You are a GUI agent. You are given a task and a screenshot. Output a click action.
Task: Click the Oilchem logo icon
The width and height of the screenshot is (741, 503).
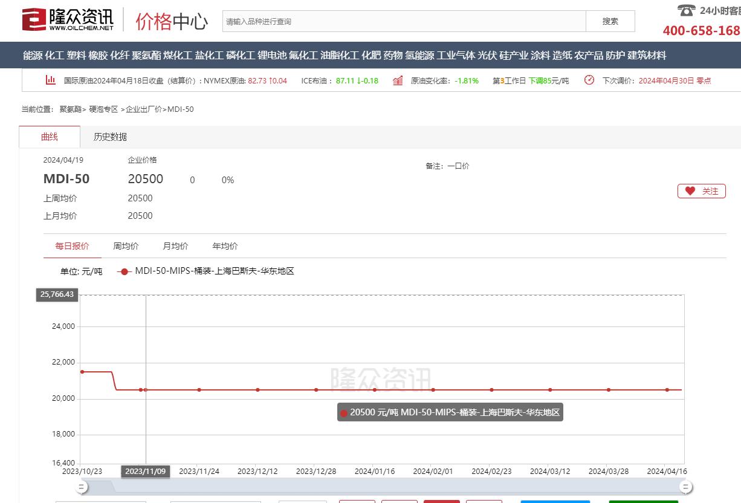pyautogui.click(x=34, y=20)
